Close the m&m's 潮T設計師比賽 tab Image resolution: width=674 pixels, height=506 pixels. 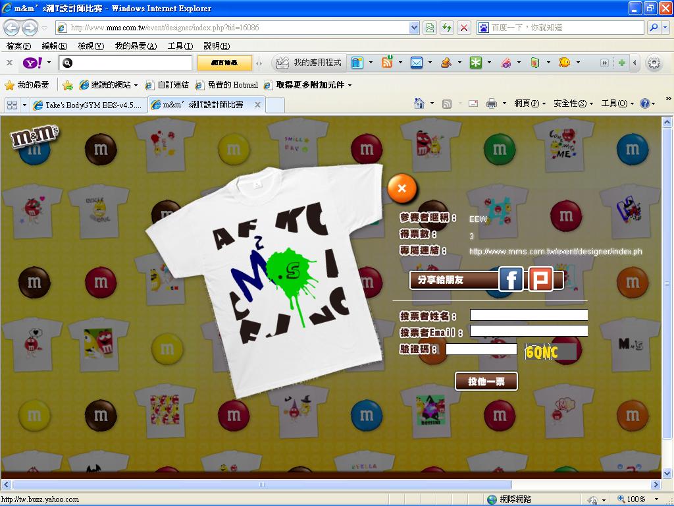coord(257,105)
